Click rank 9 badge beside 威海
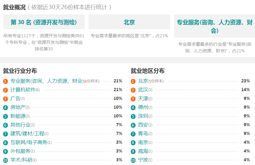 pyautogui.click(x=133, y=151)
